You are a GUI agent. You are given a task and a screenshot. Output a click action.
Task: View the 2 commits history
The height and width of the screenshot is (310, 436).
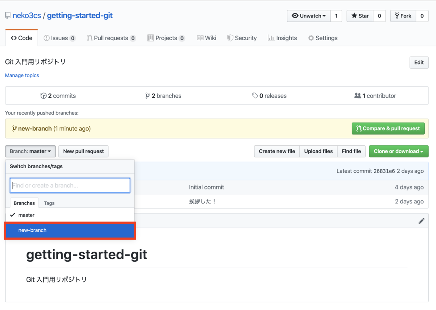click(58, 96)
